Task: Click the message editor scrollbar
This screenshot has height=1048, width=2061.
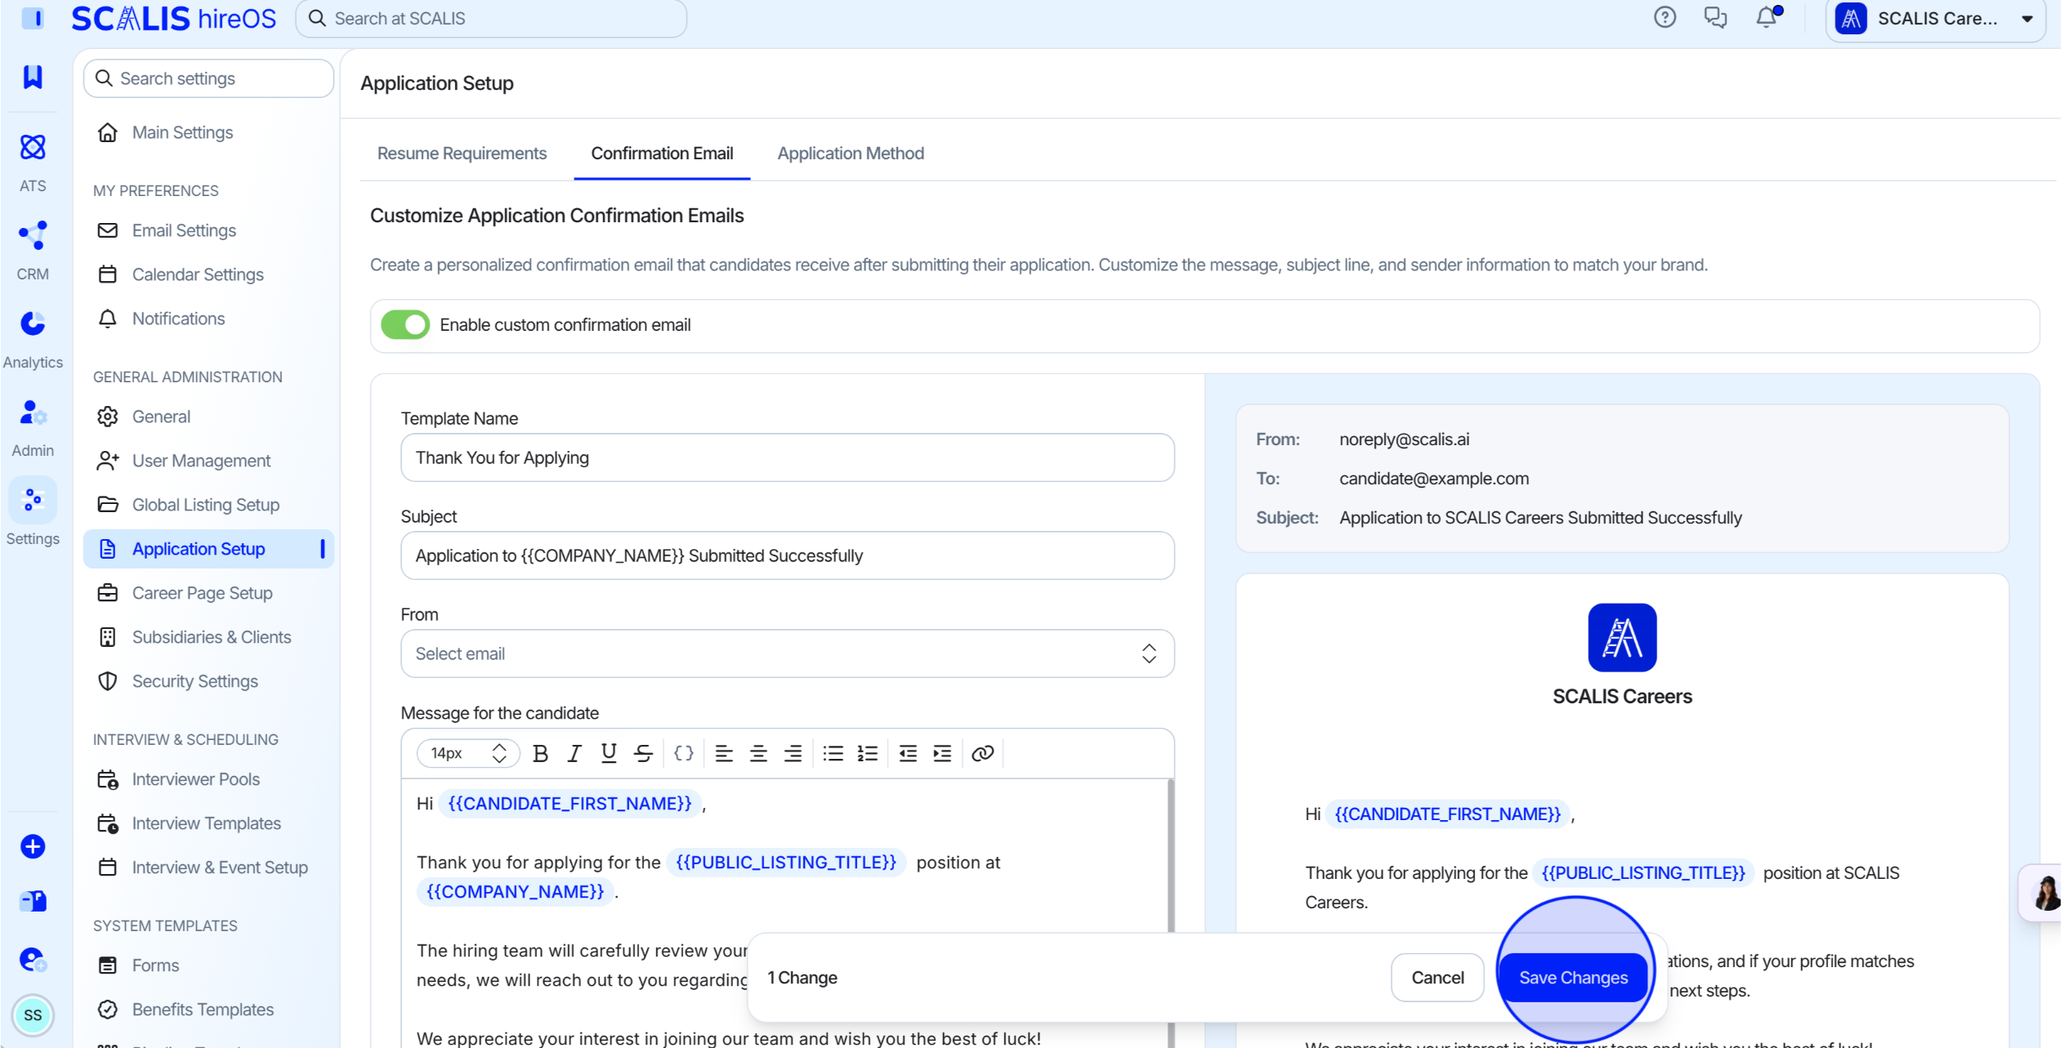Action: 1170,856
